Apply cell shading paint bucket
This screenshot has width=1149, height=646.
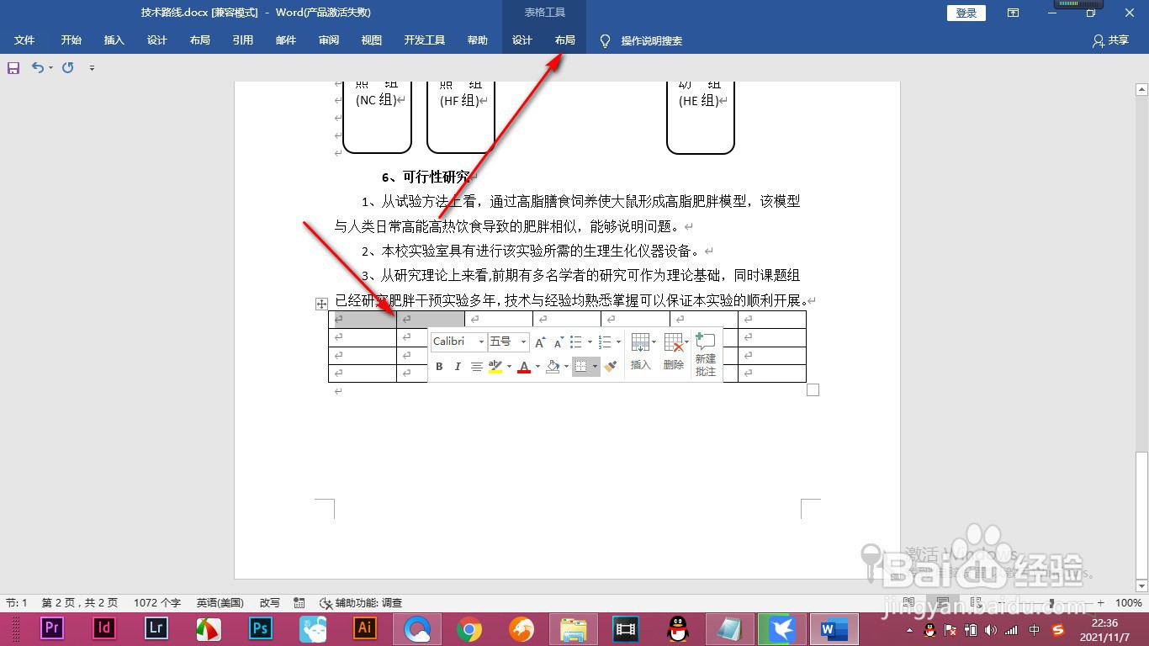click(553, 367)
